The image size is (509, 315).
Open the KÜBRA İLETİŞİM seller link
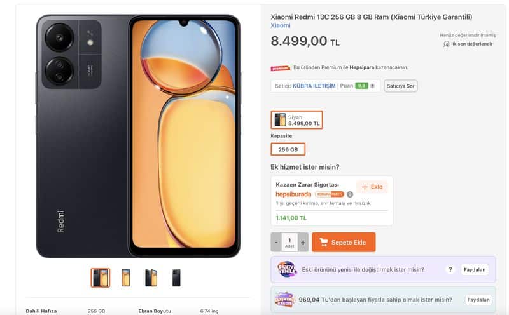(x=314, y=86)
